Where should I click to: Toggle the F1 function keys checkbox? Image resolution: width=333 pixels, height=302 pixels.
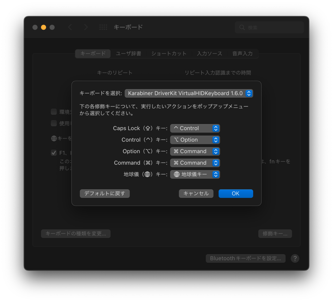(x=54, y=153)
